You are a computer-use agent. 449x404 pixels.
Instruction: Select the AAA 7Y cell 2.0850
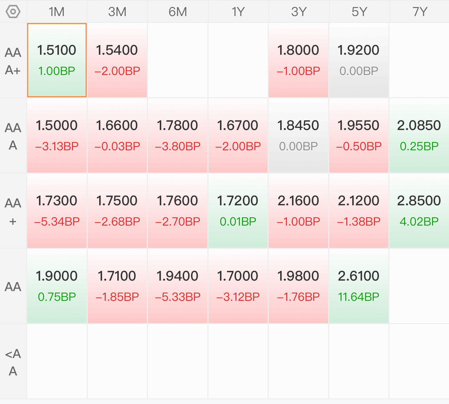[419, 136]
